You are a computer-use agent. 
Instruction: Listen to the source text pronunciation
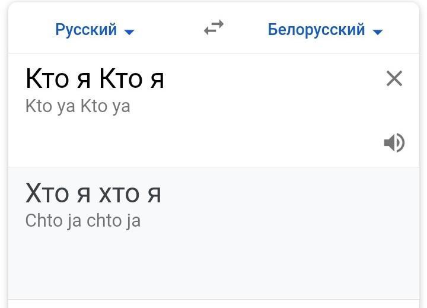coord(394,142)
